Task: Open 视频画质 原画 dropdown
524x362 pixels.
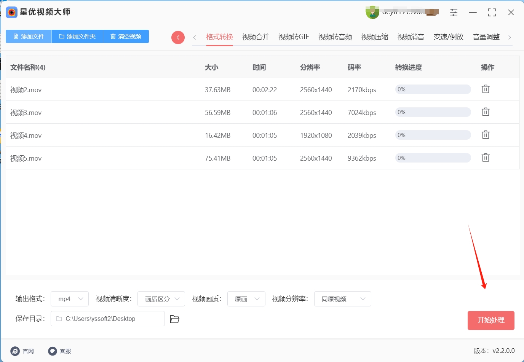Action: tap(246, 299)
